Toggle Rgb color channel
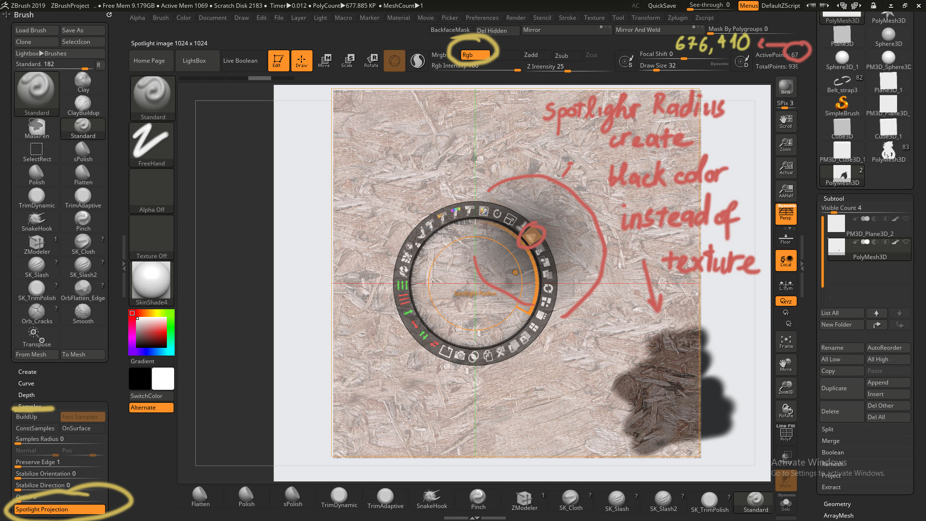926x521 pixels. tap(475, 55)
